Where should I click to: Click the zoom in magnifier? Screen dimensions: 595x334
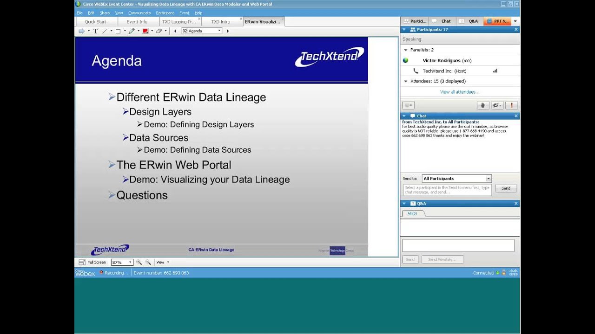[x=139, y=262]
